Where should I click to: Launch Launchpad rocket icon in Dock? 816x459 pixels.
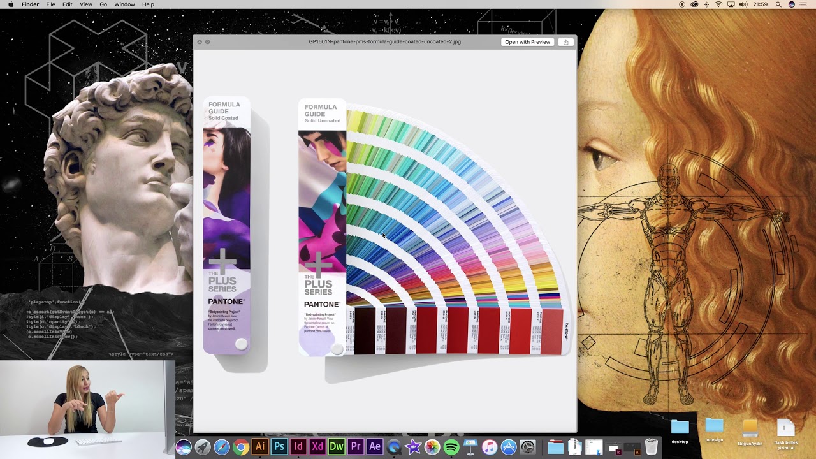tap(203, 447)
